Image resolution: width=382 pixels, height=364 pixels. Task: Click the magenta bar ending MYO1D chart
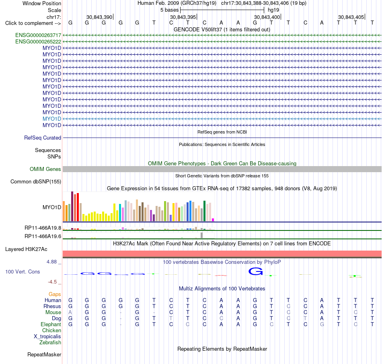(x=213, y=220)
